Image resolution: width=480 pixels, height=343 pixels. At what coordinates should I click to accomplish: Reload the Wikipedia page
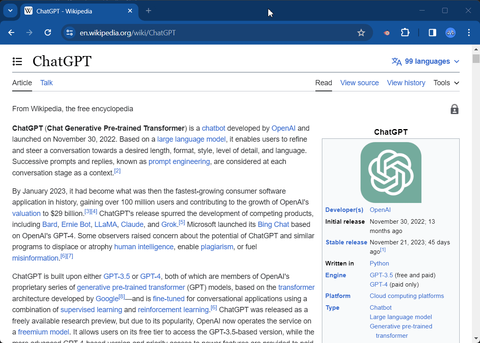[x=48, y=32]
